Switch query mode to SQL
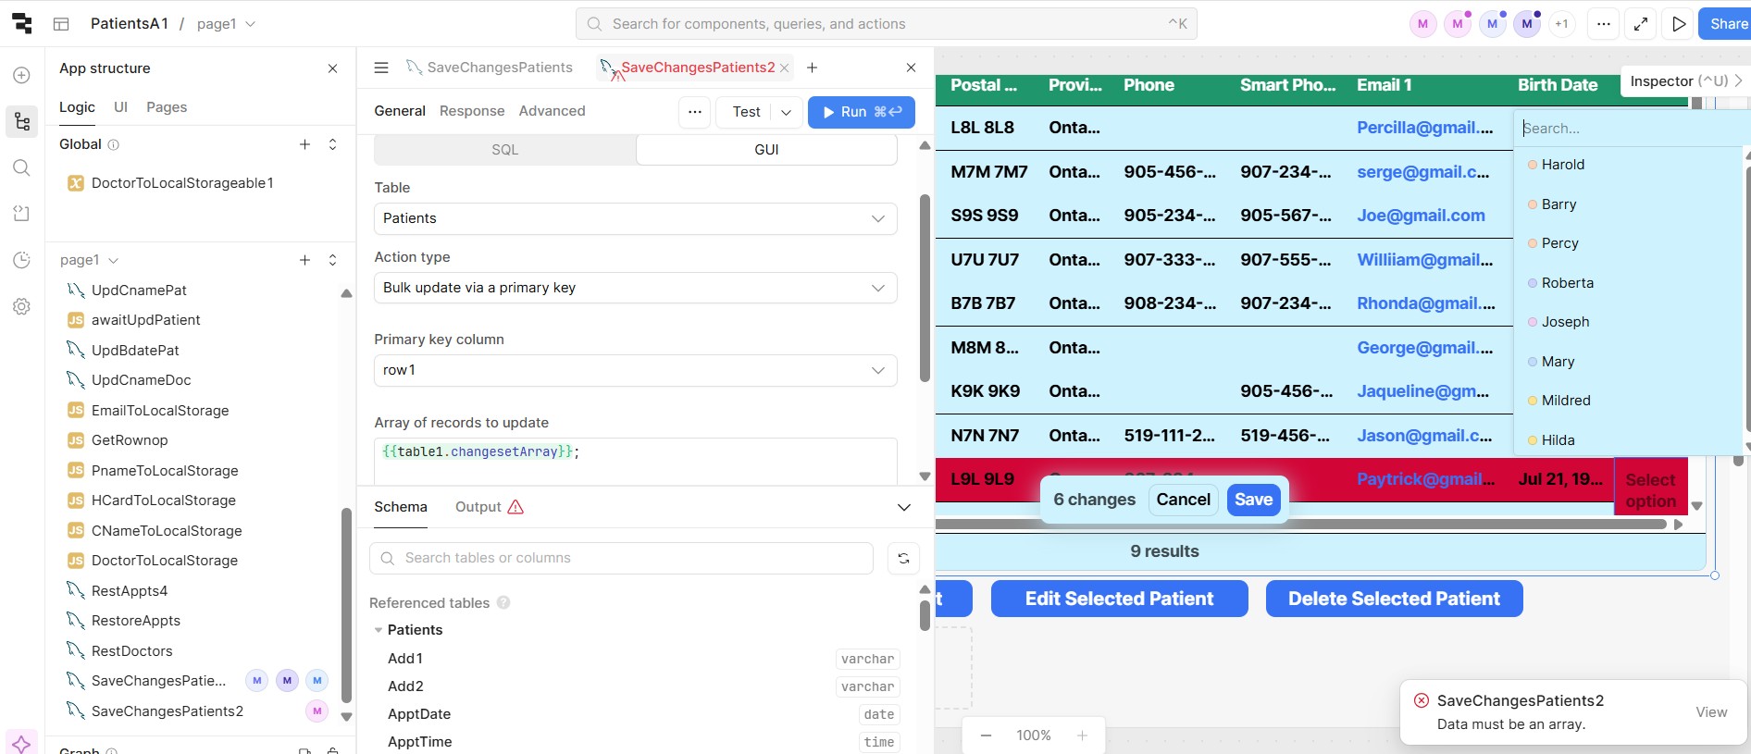This screenshot has width=1751, height=754. [504, 150]
